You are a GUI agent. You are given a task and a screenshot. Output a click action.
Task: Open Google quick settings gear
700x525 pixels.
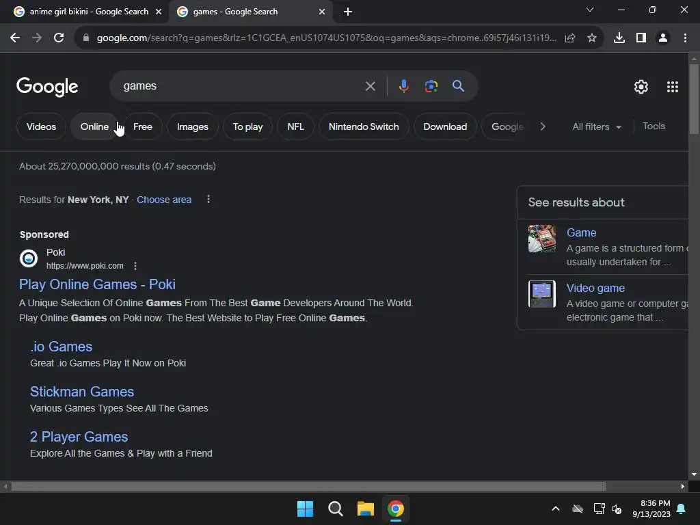coord(641,87)
